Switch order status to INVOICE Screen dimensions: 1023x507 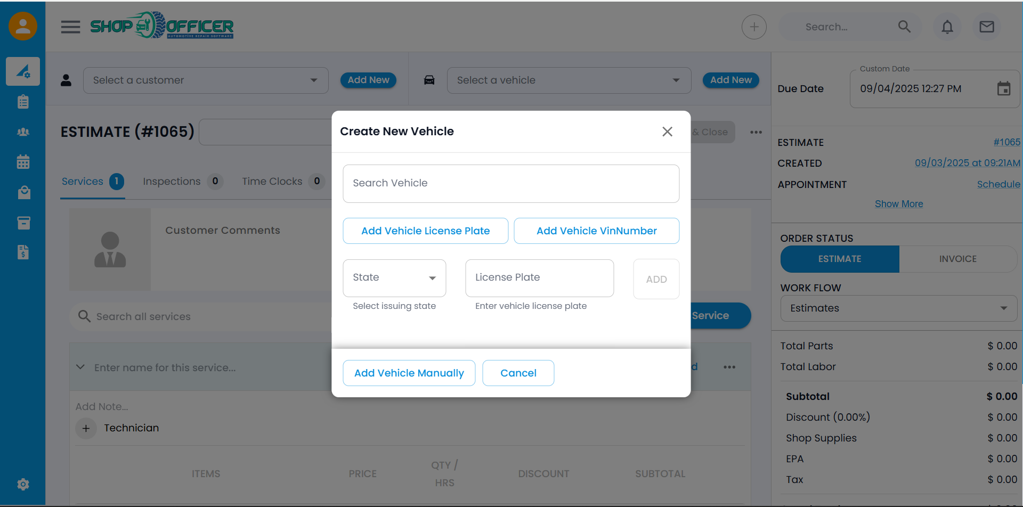(x=957, y=259)
